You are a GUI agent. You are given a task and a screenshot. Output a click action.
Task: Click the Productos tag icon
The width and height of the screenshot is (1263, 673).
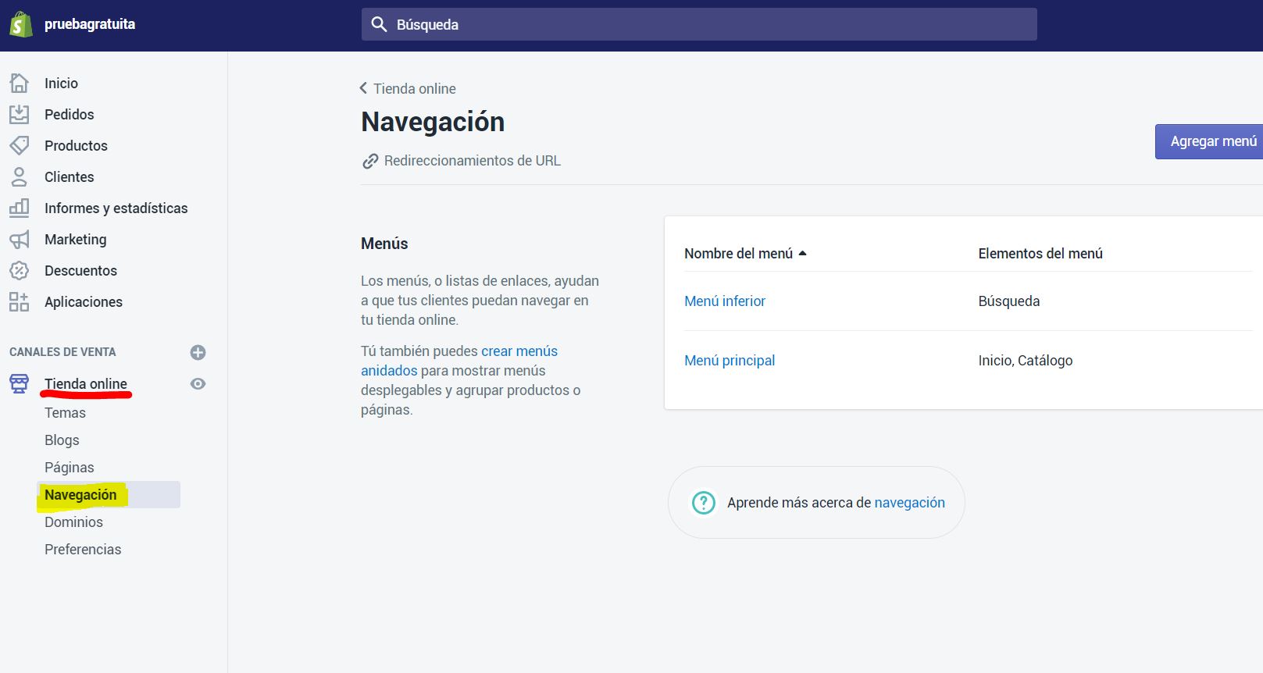[20, 145]
